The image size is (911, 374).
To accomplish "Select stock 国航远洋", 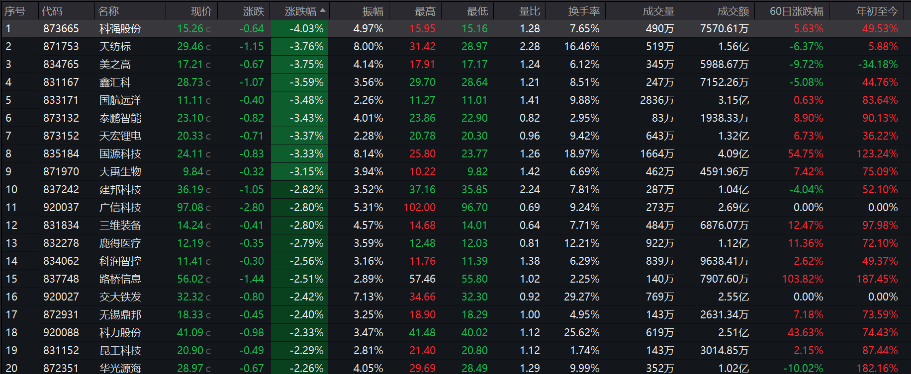I will tap(120, 100).
